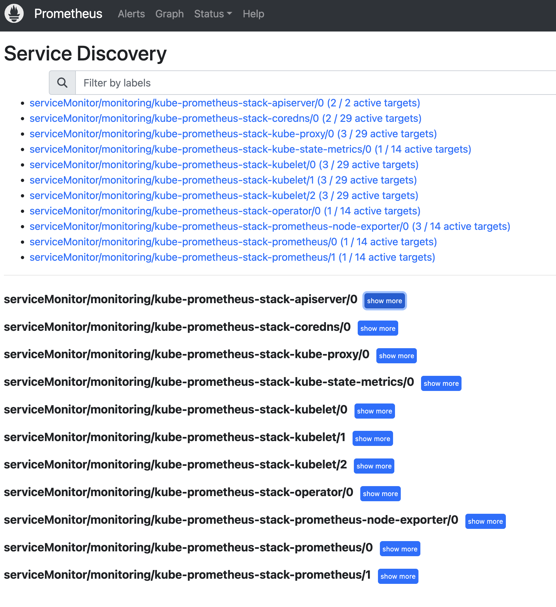
Task: Click the stack-prometheus/1 section heading text
Action: [187, 575]
